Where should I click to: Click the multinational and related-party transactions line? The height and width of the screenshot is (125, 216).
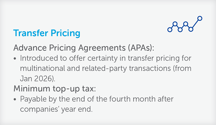click(106, 68)
